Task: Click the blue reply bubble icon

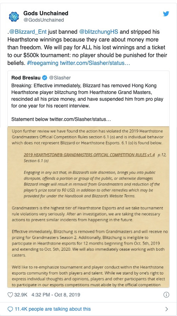Action: [x=10, y=309]
